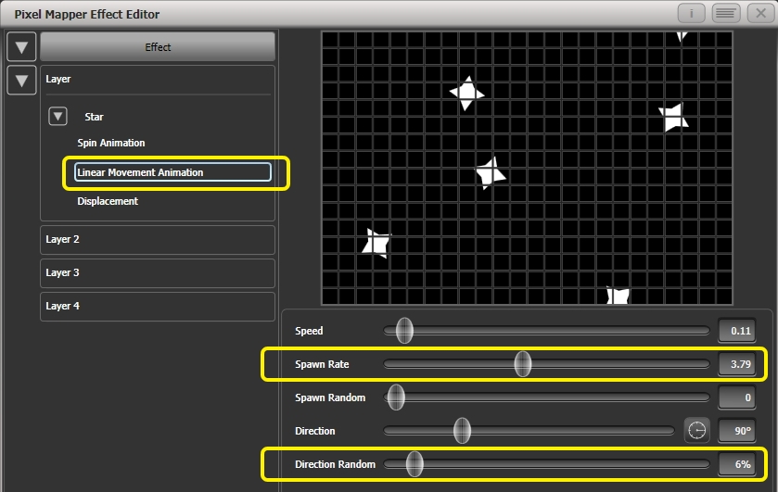Click the Direction Random label
Viewport: 778px width, 492px height.
336,464
